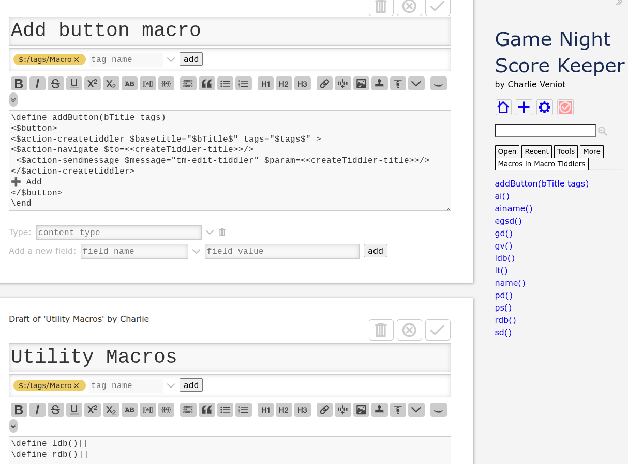Delete the Utility Macros draft with trash icon
628x464 pixels.
[381, 330]
